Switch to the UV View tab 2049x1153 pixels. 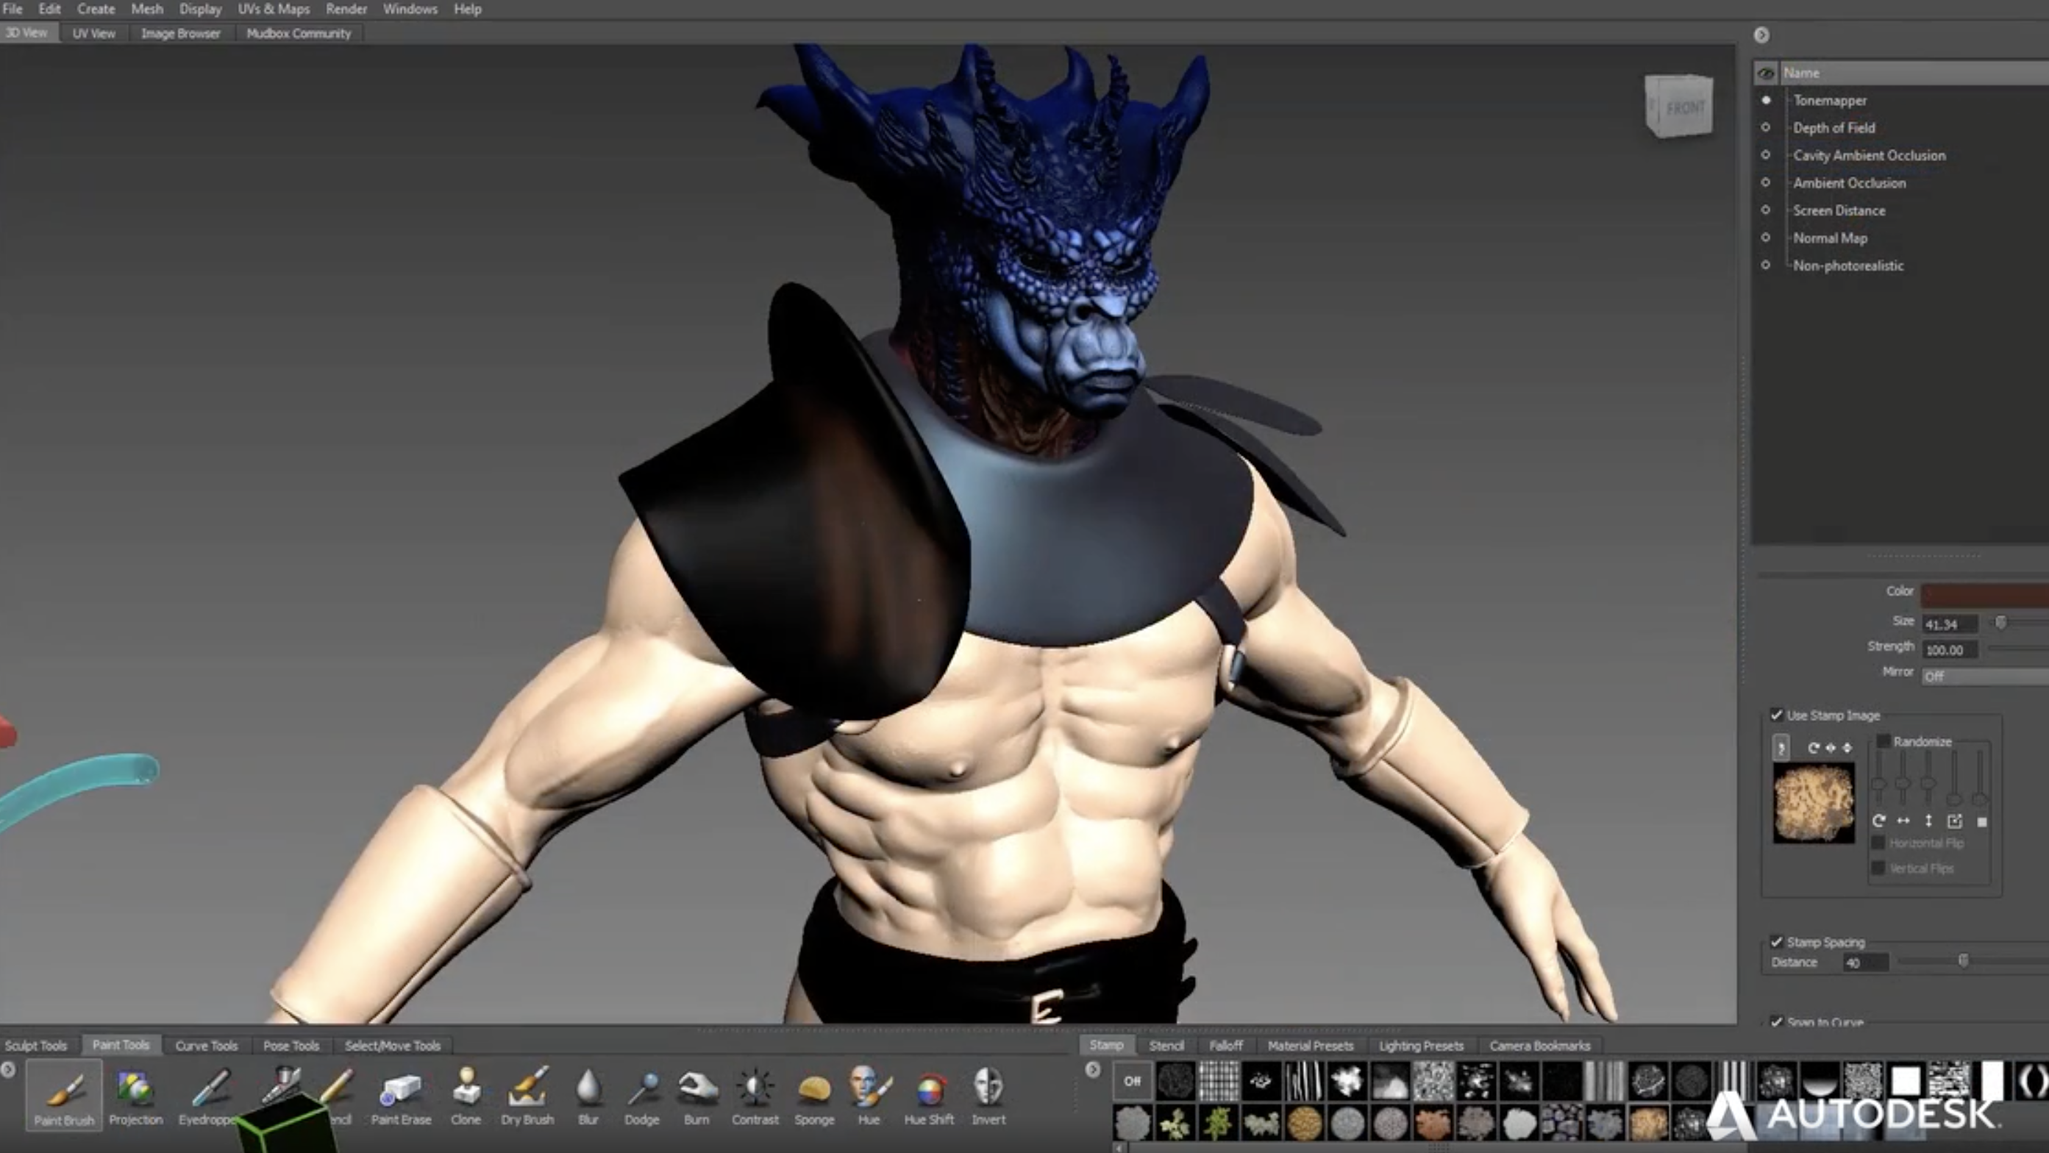click(x=94, y=33)
